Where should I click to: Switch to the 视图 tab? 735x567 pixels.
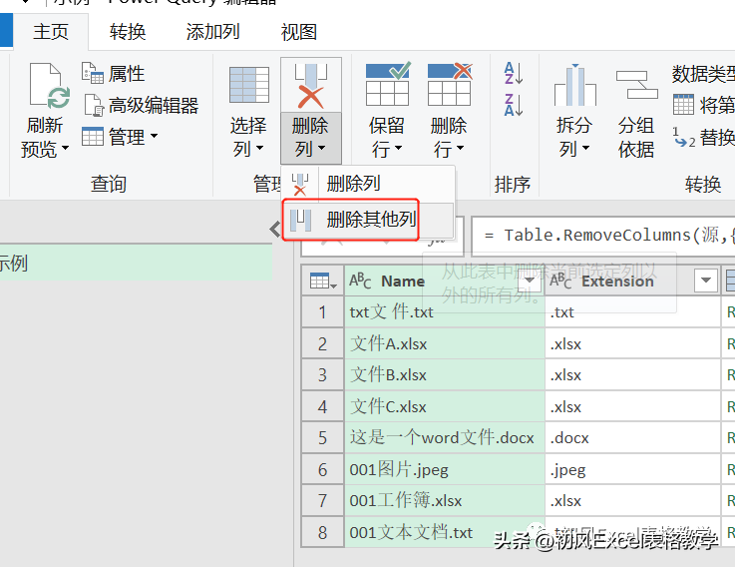[x=298, y=32]
